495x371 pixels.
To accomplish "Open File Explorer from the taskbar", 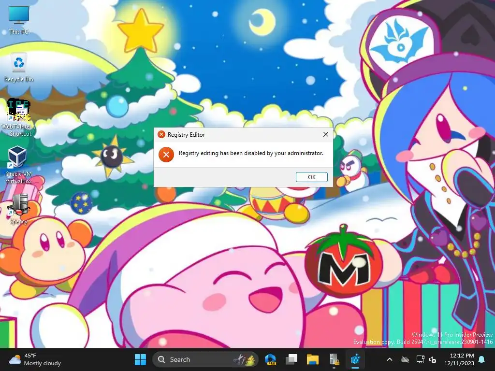I will pyautogui.click(x=313, y=359).
